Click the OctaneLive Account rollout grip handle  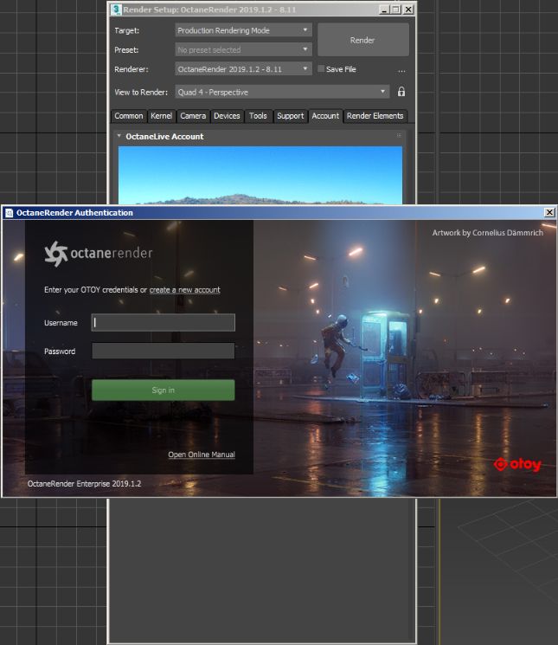(399, 136)
